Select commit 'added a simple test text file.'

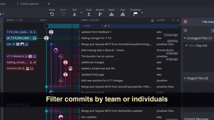pyautogui.click(x=98, y=68)
